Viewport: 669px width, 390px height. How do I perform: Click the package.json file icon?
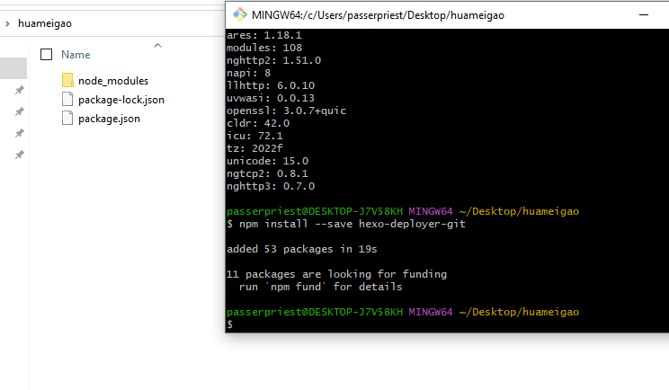pyautogui.click(x=67, y=119)
